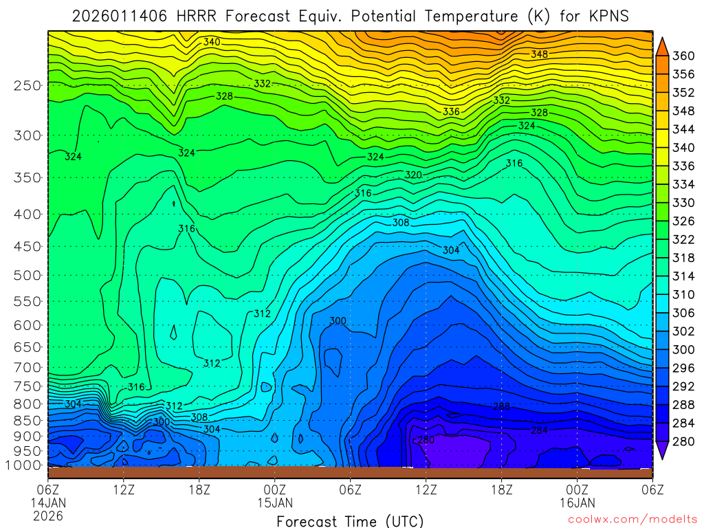Click the 700 pressure-axis label
The image size is (704, 528).
pos(27,367)
